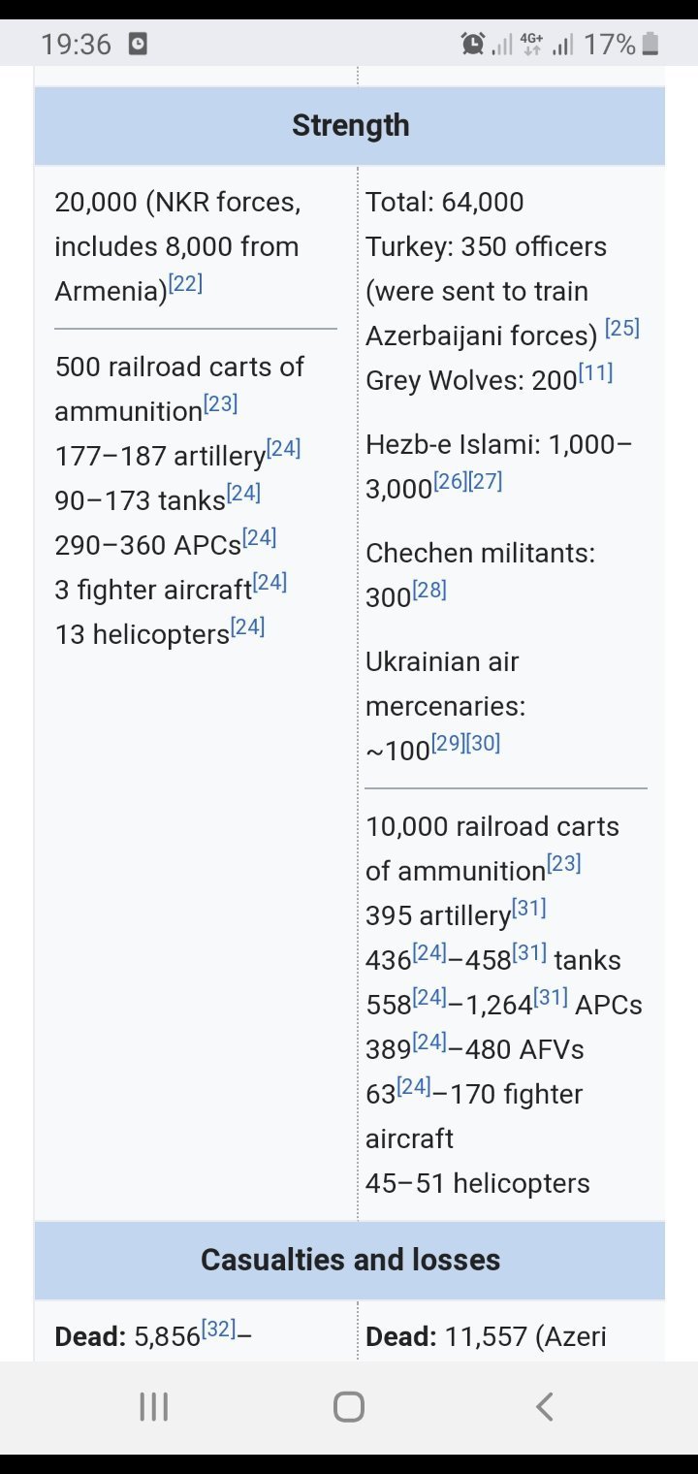Image resolution: width=698 pixels, height=1474 pixels.
Task: Open citation [25] after Azerbaijani forces
Action: coord(622,328)
